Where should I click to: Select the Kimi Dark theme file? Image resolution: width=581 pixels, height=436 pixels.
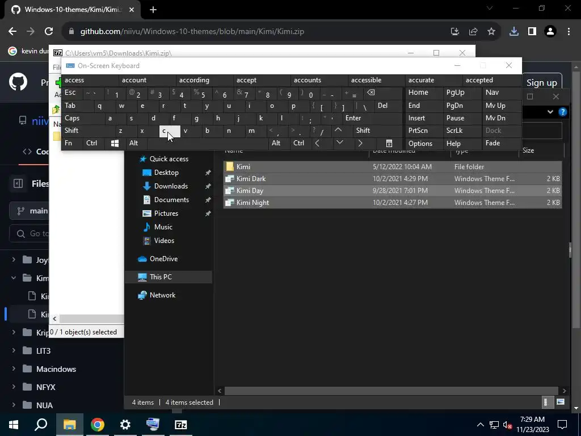pos(393,179)
